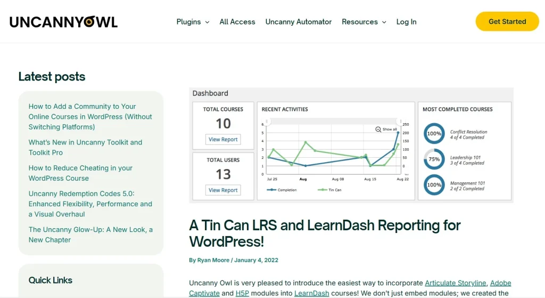The height and width of the screenshot is (298, 545).
Task: Open the All Access page
Action: [237, 21]
